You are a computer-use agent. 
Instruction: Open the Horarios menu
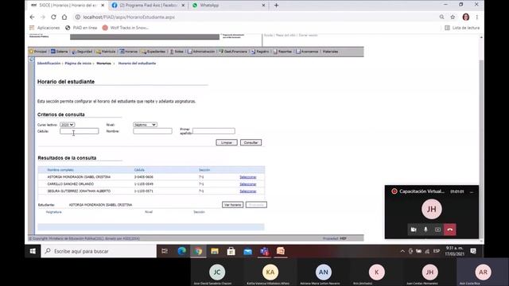pos(129,52)
